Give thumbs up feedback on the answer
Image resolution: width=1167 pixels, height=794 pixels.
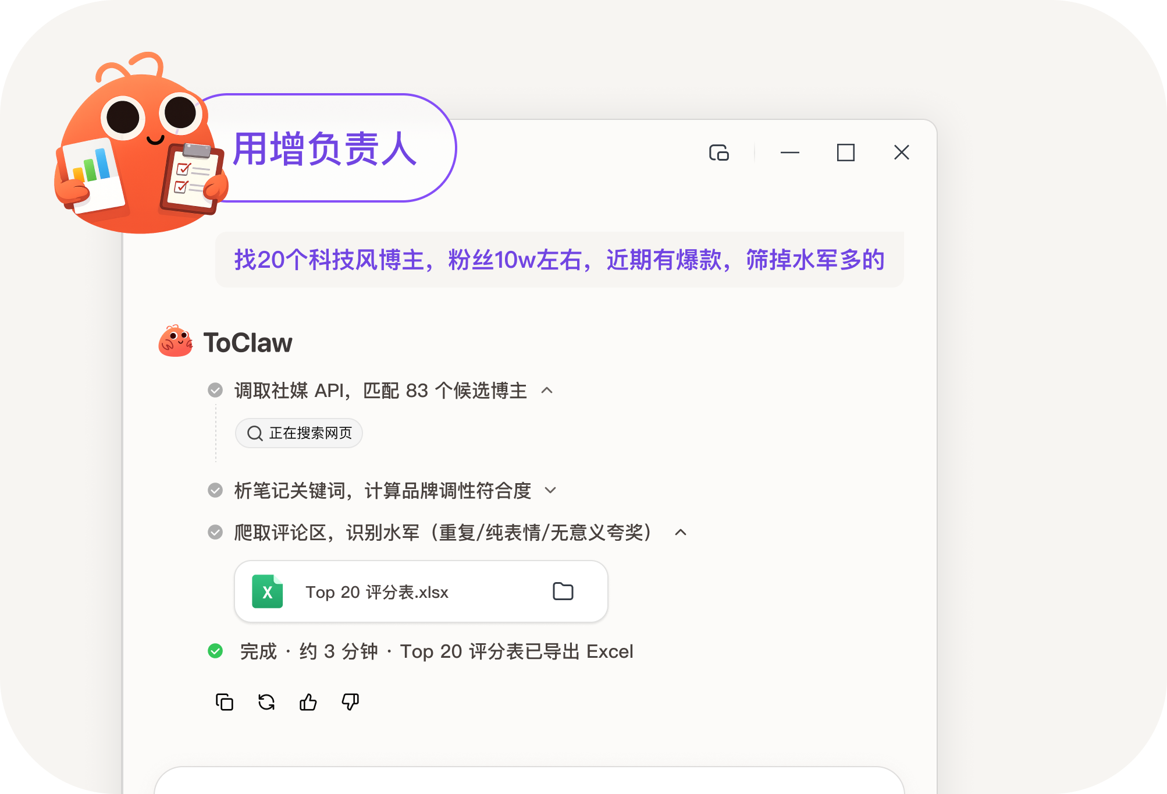pos(308,702)
